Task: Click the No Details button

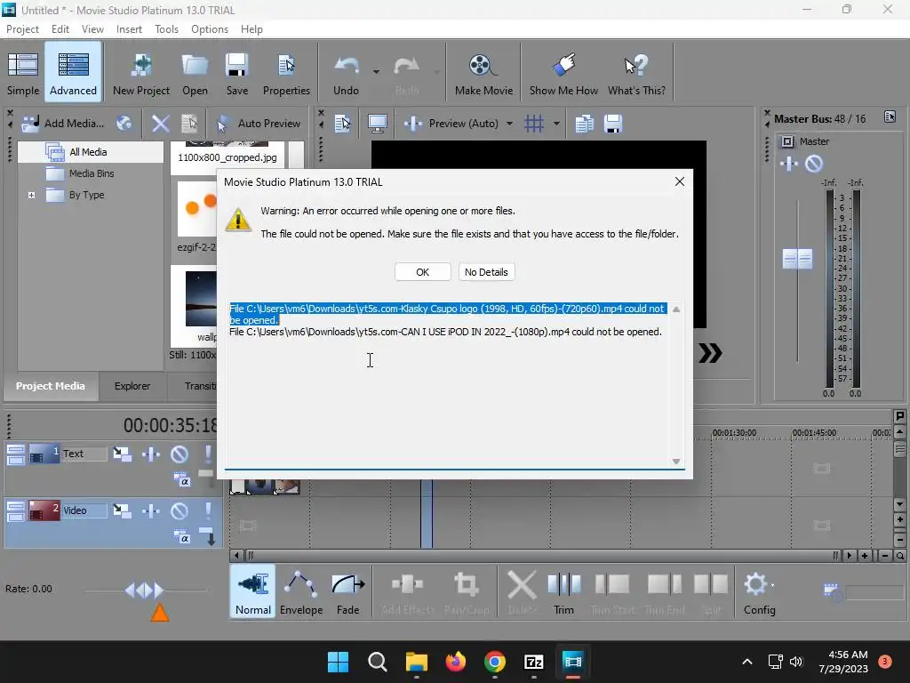Action: (486, 272)
